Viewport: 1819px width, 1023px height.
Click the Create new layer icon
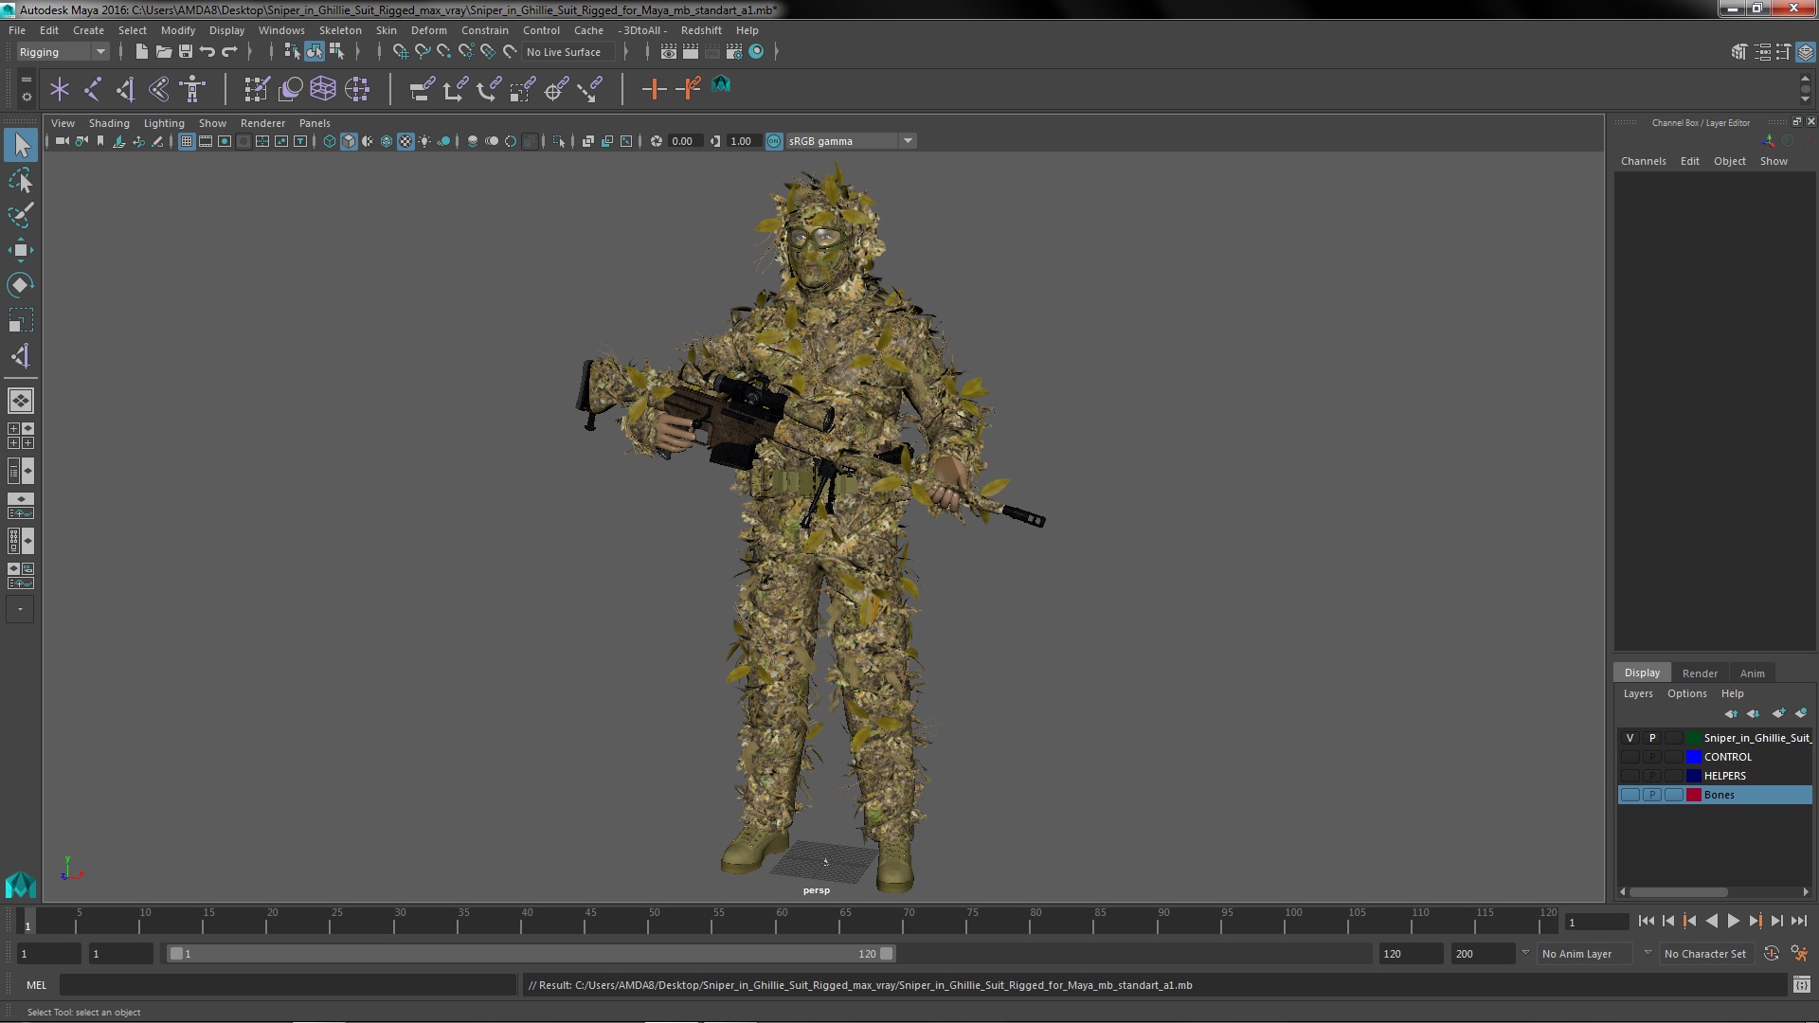(x=1778, y=713)
